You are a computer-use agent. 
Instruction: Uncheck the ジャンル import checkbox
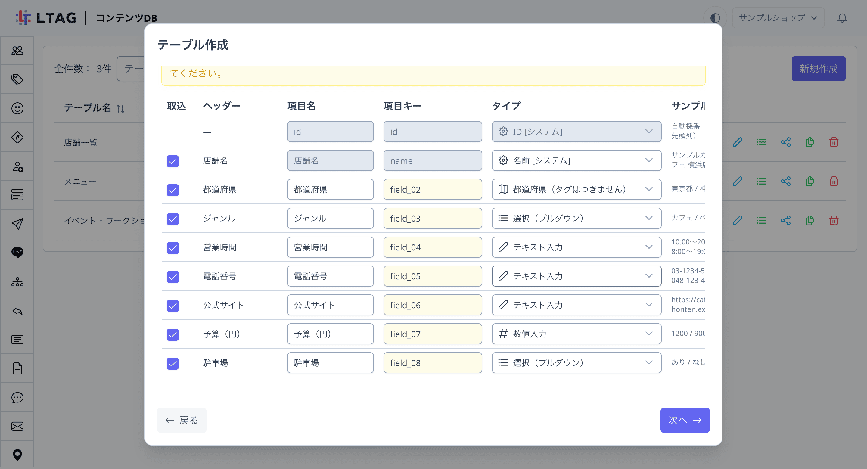pyautogui.click(x=173, y=219)
